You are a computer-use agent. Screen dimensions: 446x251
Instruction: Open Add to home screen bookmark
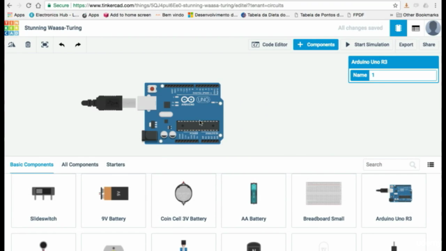click(127, 15)
